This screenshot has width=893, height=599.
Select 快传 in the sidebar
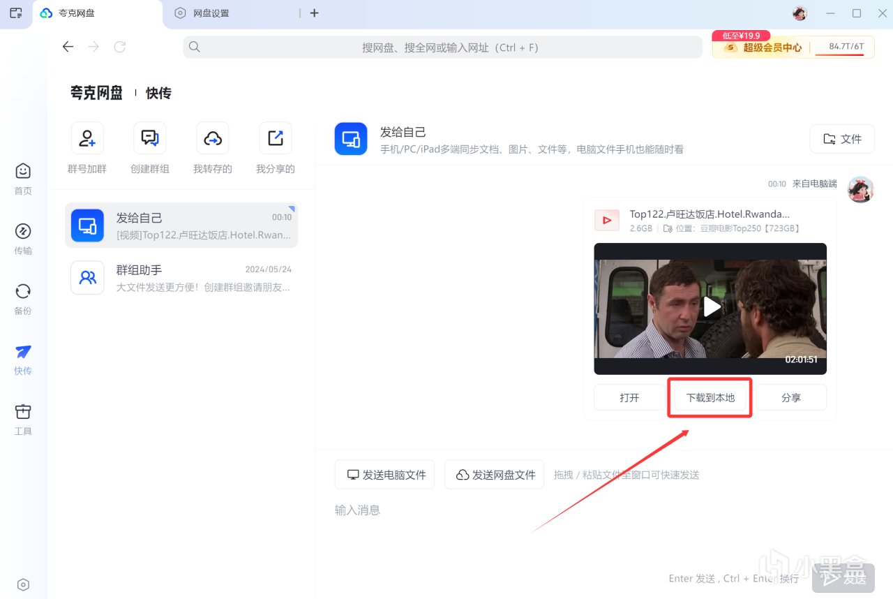23,360
